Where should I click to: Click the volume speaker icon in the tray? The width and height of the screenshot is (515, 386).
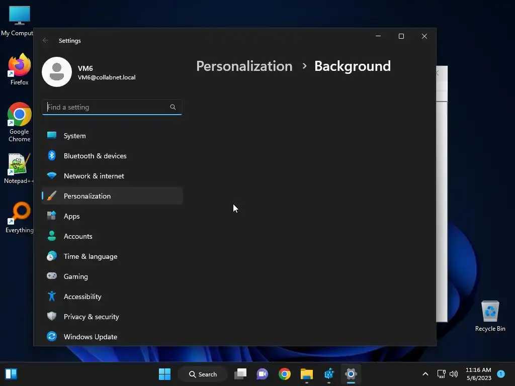pyautogui.click(x=454, y=374)
